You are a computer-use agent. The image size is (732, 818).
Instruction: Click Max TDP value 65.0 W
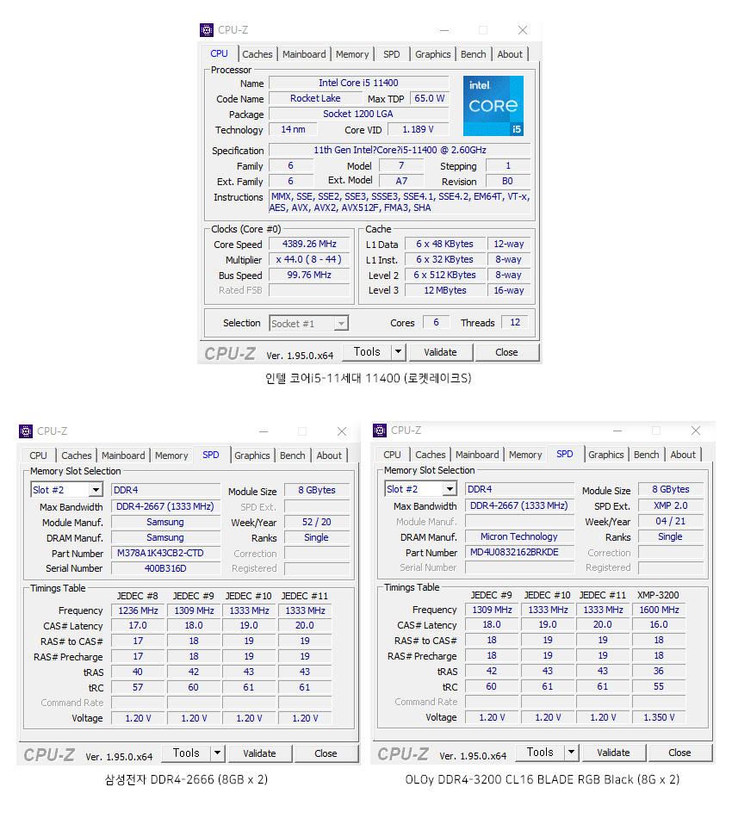point(430,99)
